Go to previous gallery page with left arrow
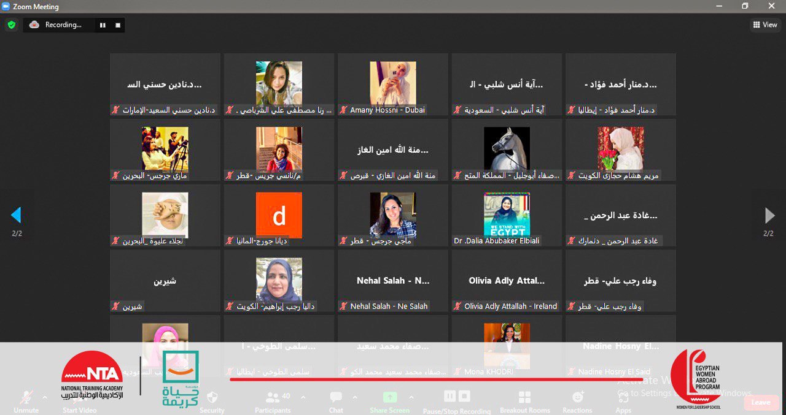The height and width of the screenshot is (415, 786). (16, 215)
